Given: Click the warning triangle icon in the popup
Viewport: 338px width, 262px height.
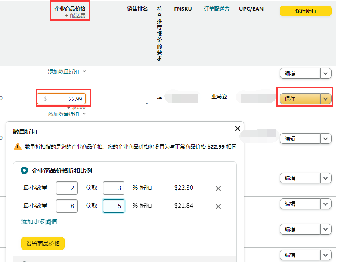Looking at the screenshot, I should coord(18,147).
